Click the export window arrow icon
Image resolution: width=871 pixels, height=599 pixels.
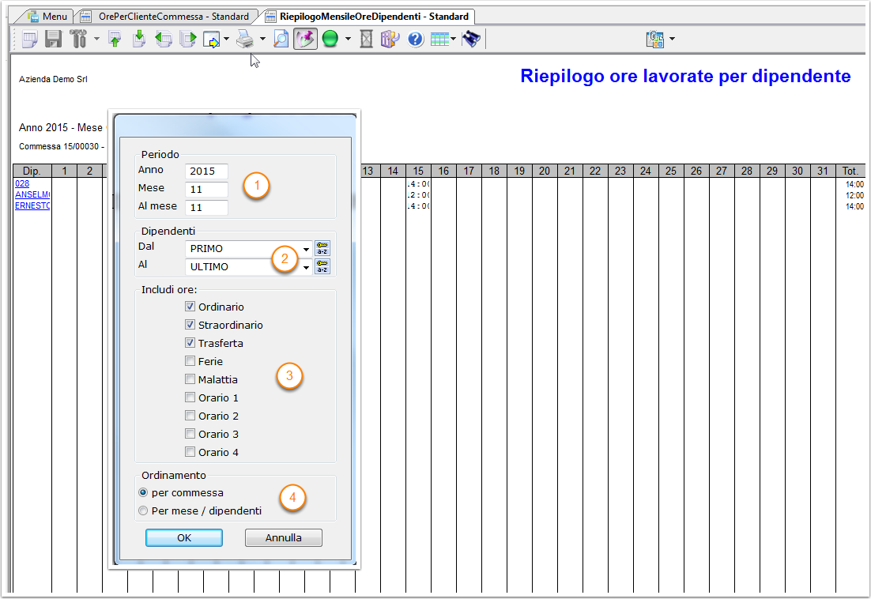tap(212, 39)
